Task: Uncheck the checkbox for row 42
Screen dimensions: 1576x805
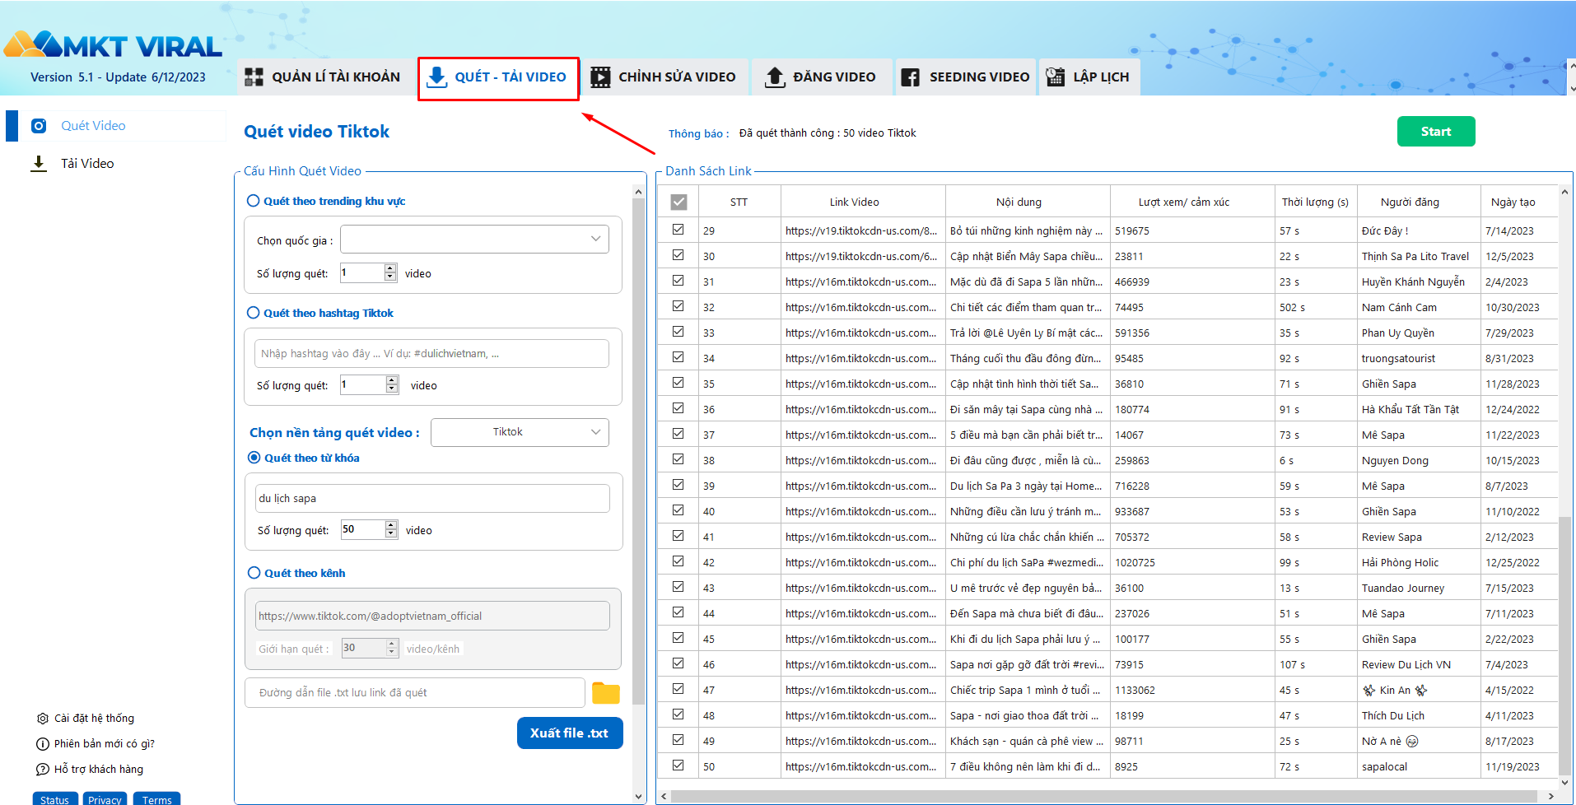Action: (x=678, y=561)
